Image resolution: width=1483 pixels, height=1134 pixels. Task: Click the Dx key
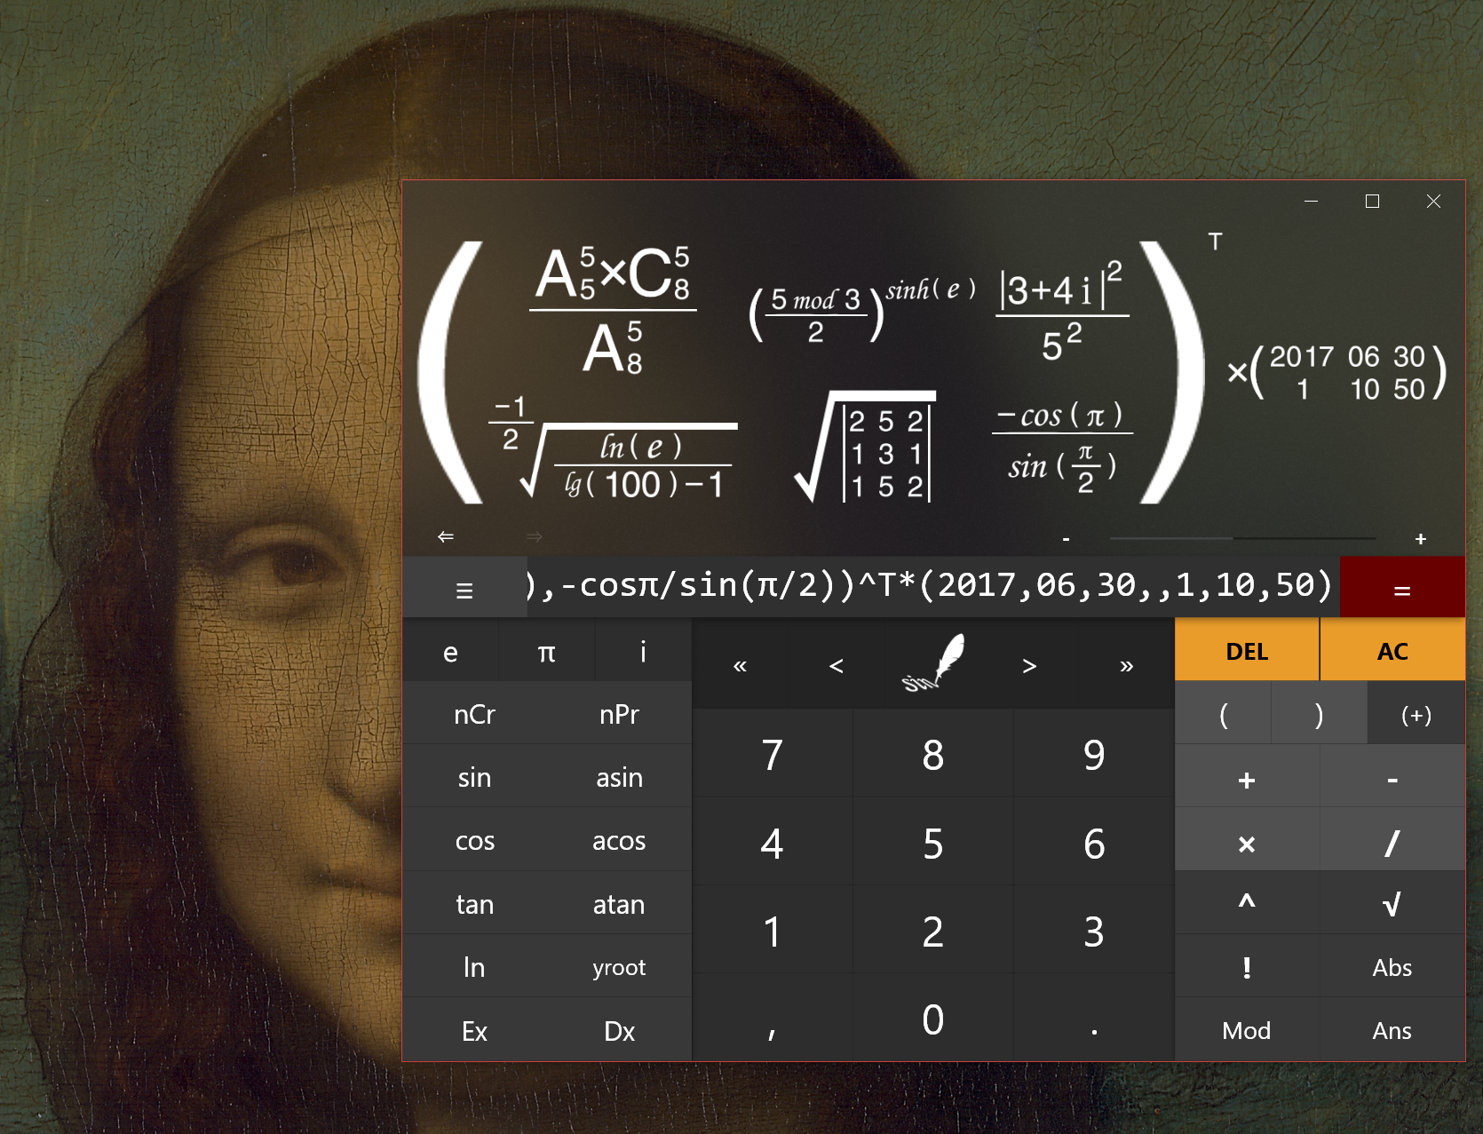[619, 1031]
